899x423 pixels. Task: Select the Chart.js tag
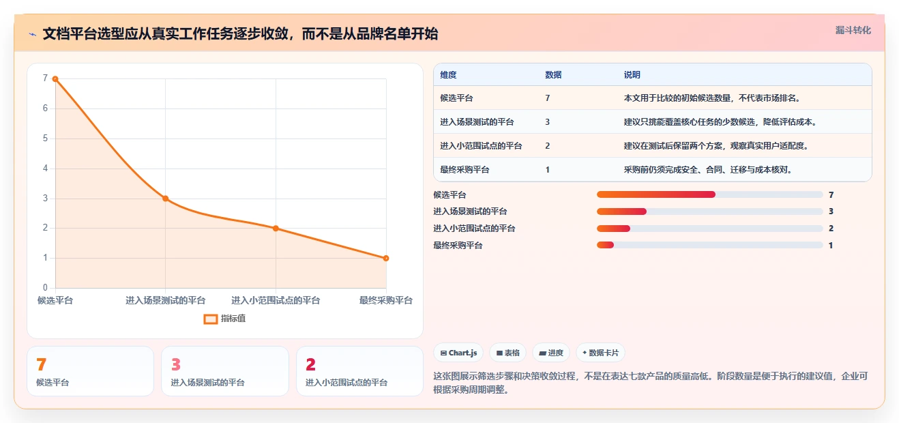coord(458,353)
